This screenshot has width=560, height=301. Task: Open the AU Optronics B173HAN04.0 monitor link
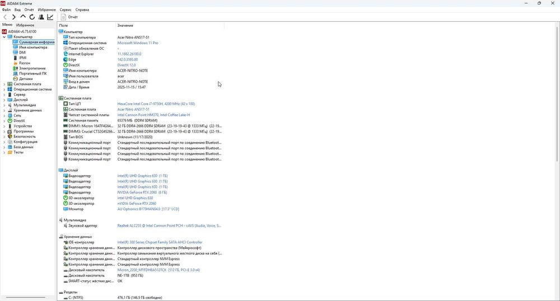pos(148,209)
